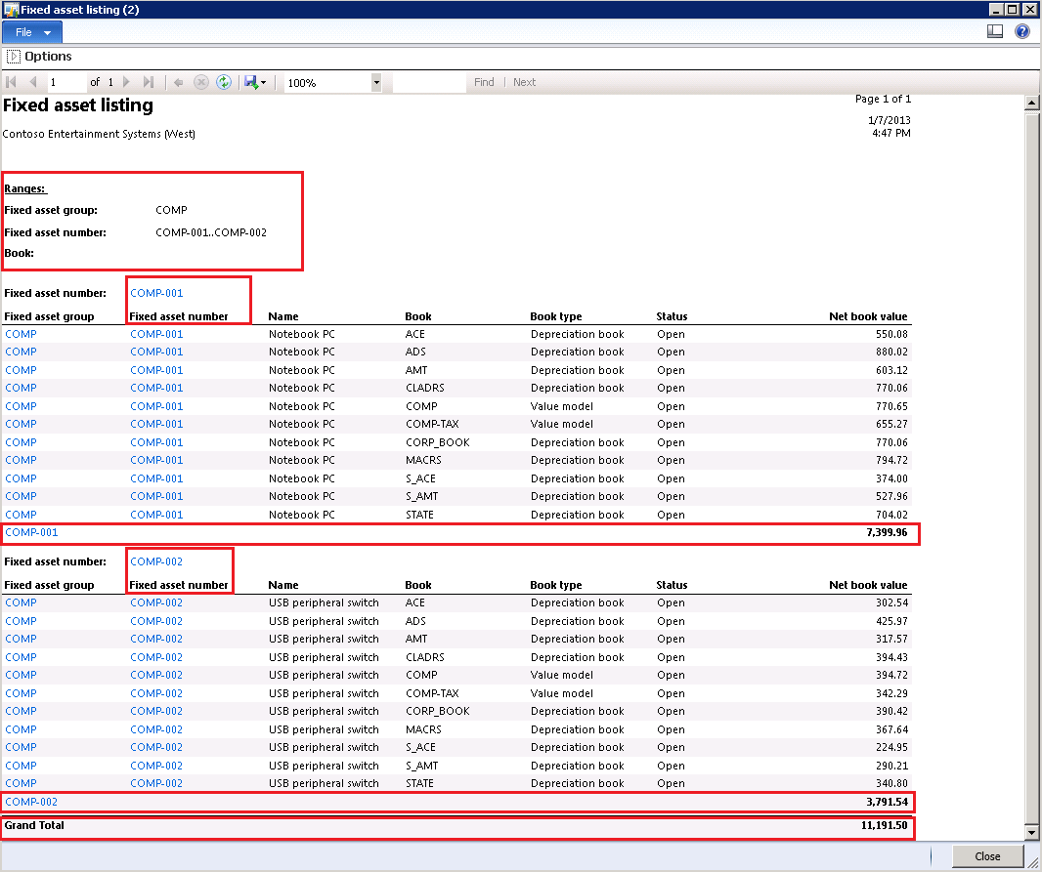Viewport: 1042px width, 872px height.
Task: Open the COMP-002 asset link
Action: [155, 561]
